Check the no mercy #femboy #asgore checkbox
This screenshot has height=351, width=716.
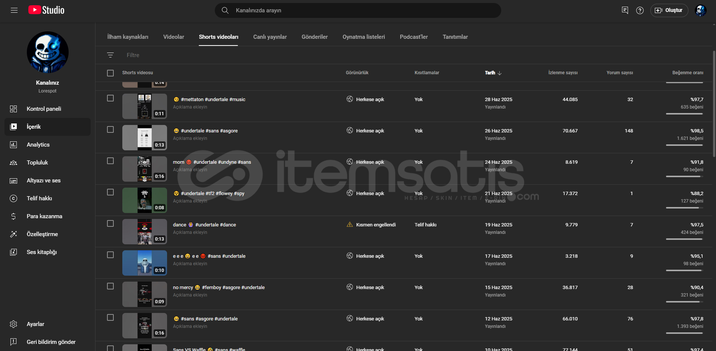[x=110, y=286]
